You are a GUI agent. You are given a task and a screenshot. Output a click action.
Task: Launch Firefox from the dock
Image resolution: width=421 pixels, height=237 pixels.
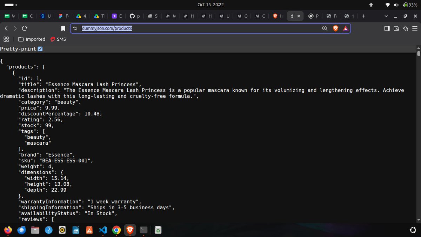coord(8,230)
